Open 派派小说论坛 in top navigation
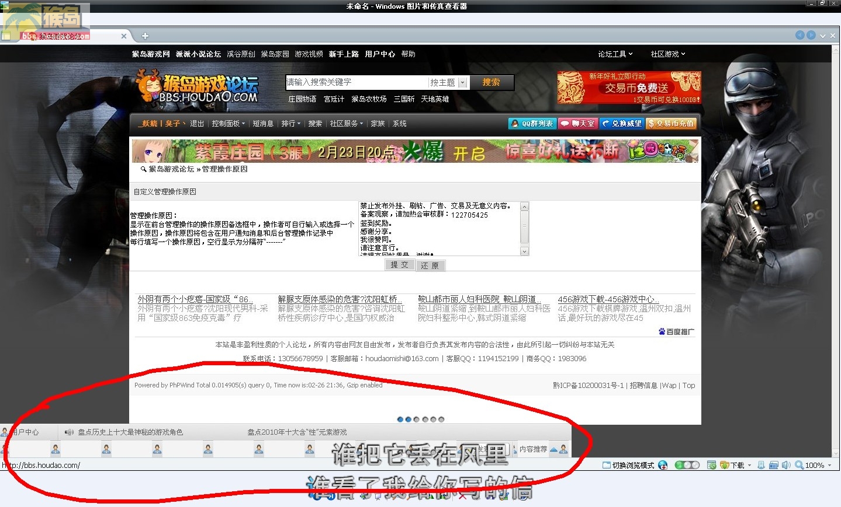This screenshot has height=507, width=841. pos(198,54)
